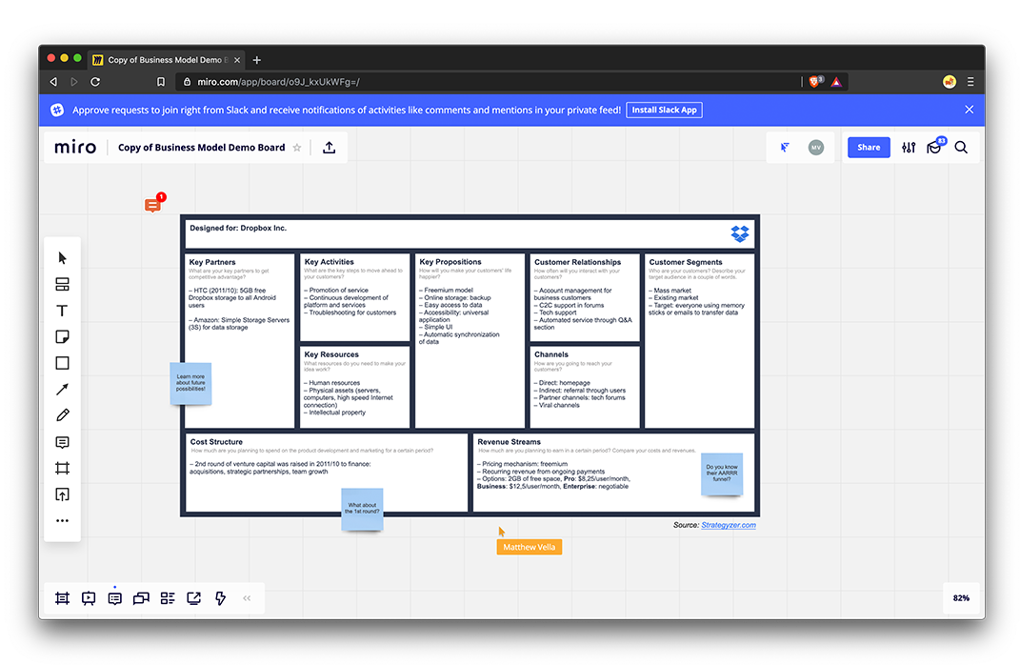1020x665 pixels.
Task: Open a new browser tab
Action: [257, 60]
